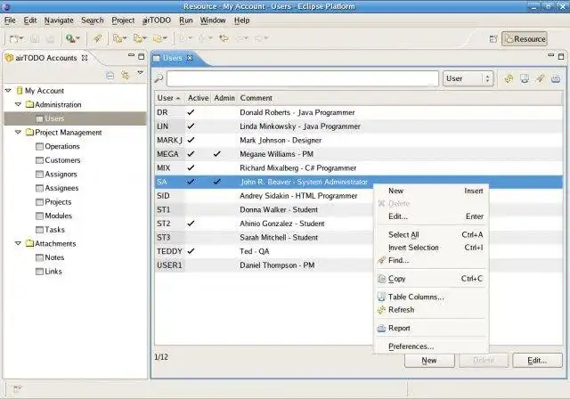Image resolution: width=570 pixels, height=399 pixels.
Task: Toggle Admin checkmark for user MEGA
Action: [x=217, y=154]
